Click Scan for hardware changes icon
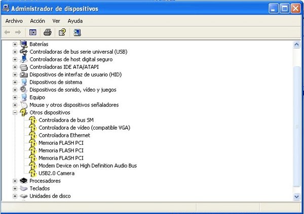Image resolution: width=304 pixels, height=214 pixels. (77, 32)
